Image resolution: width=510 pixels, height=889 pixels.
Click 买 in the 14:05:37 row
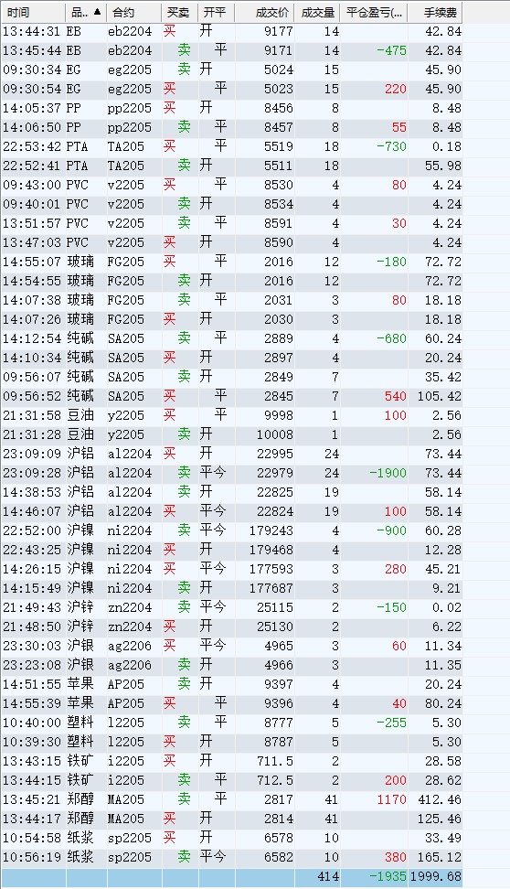click(169, 108)
